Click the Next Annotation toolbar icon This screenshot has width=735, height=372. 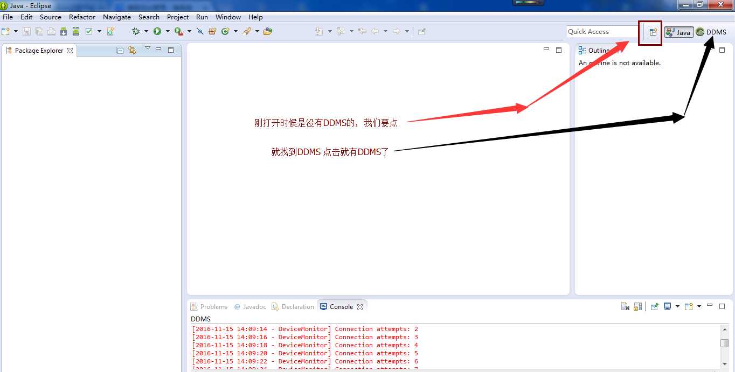pyautogui.click(x=319, y=31)
